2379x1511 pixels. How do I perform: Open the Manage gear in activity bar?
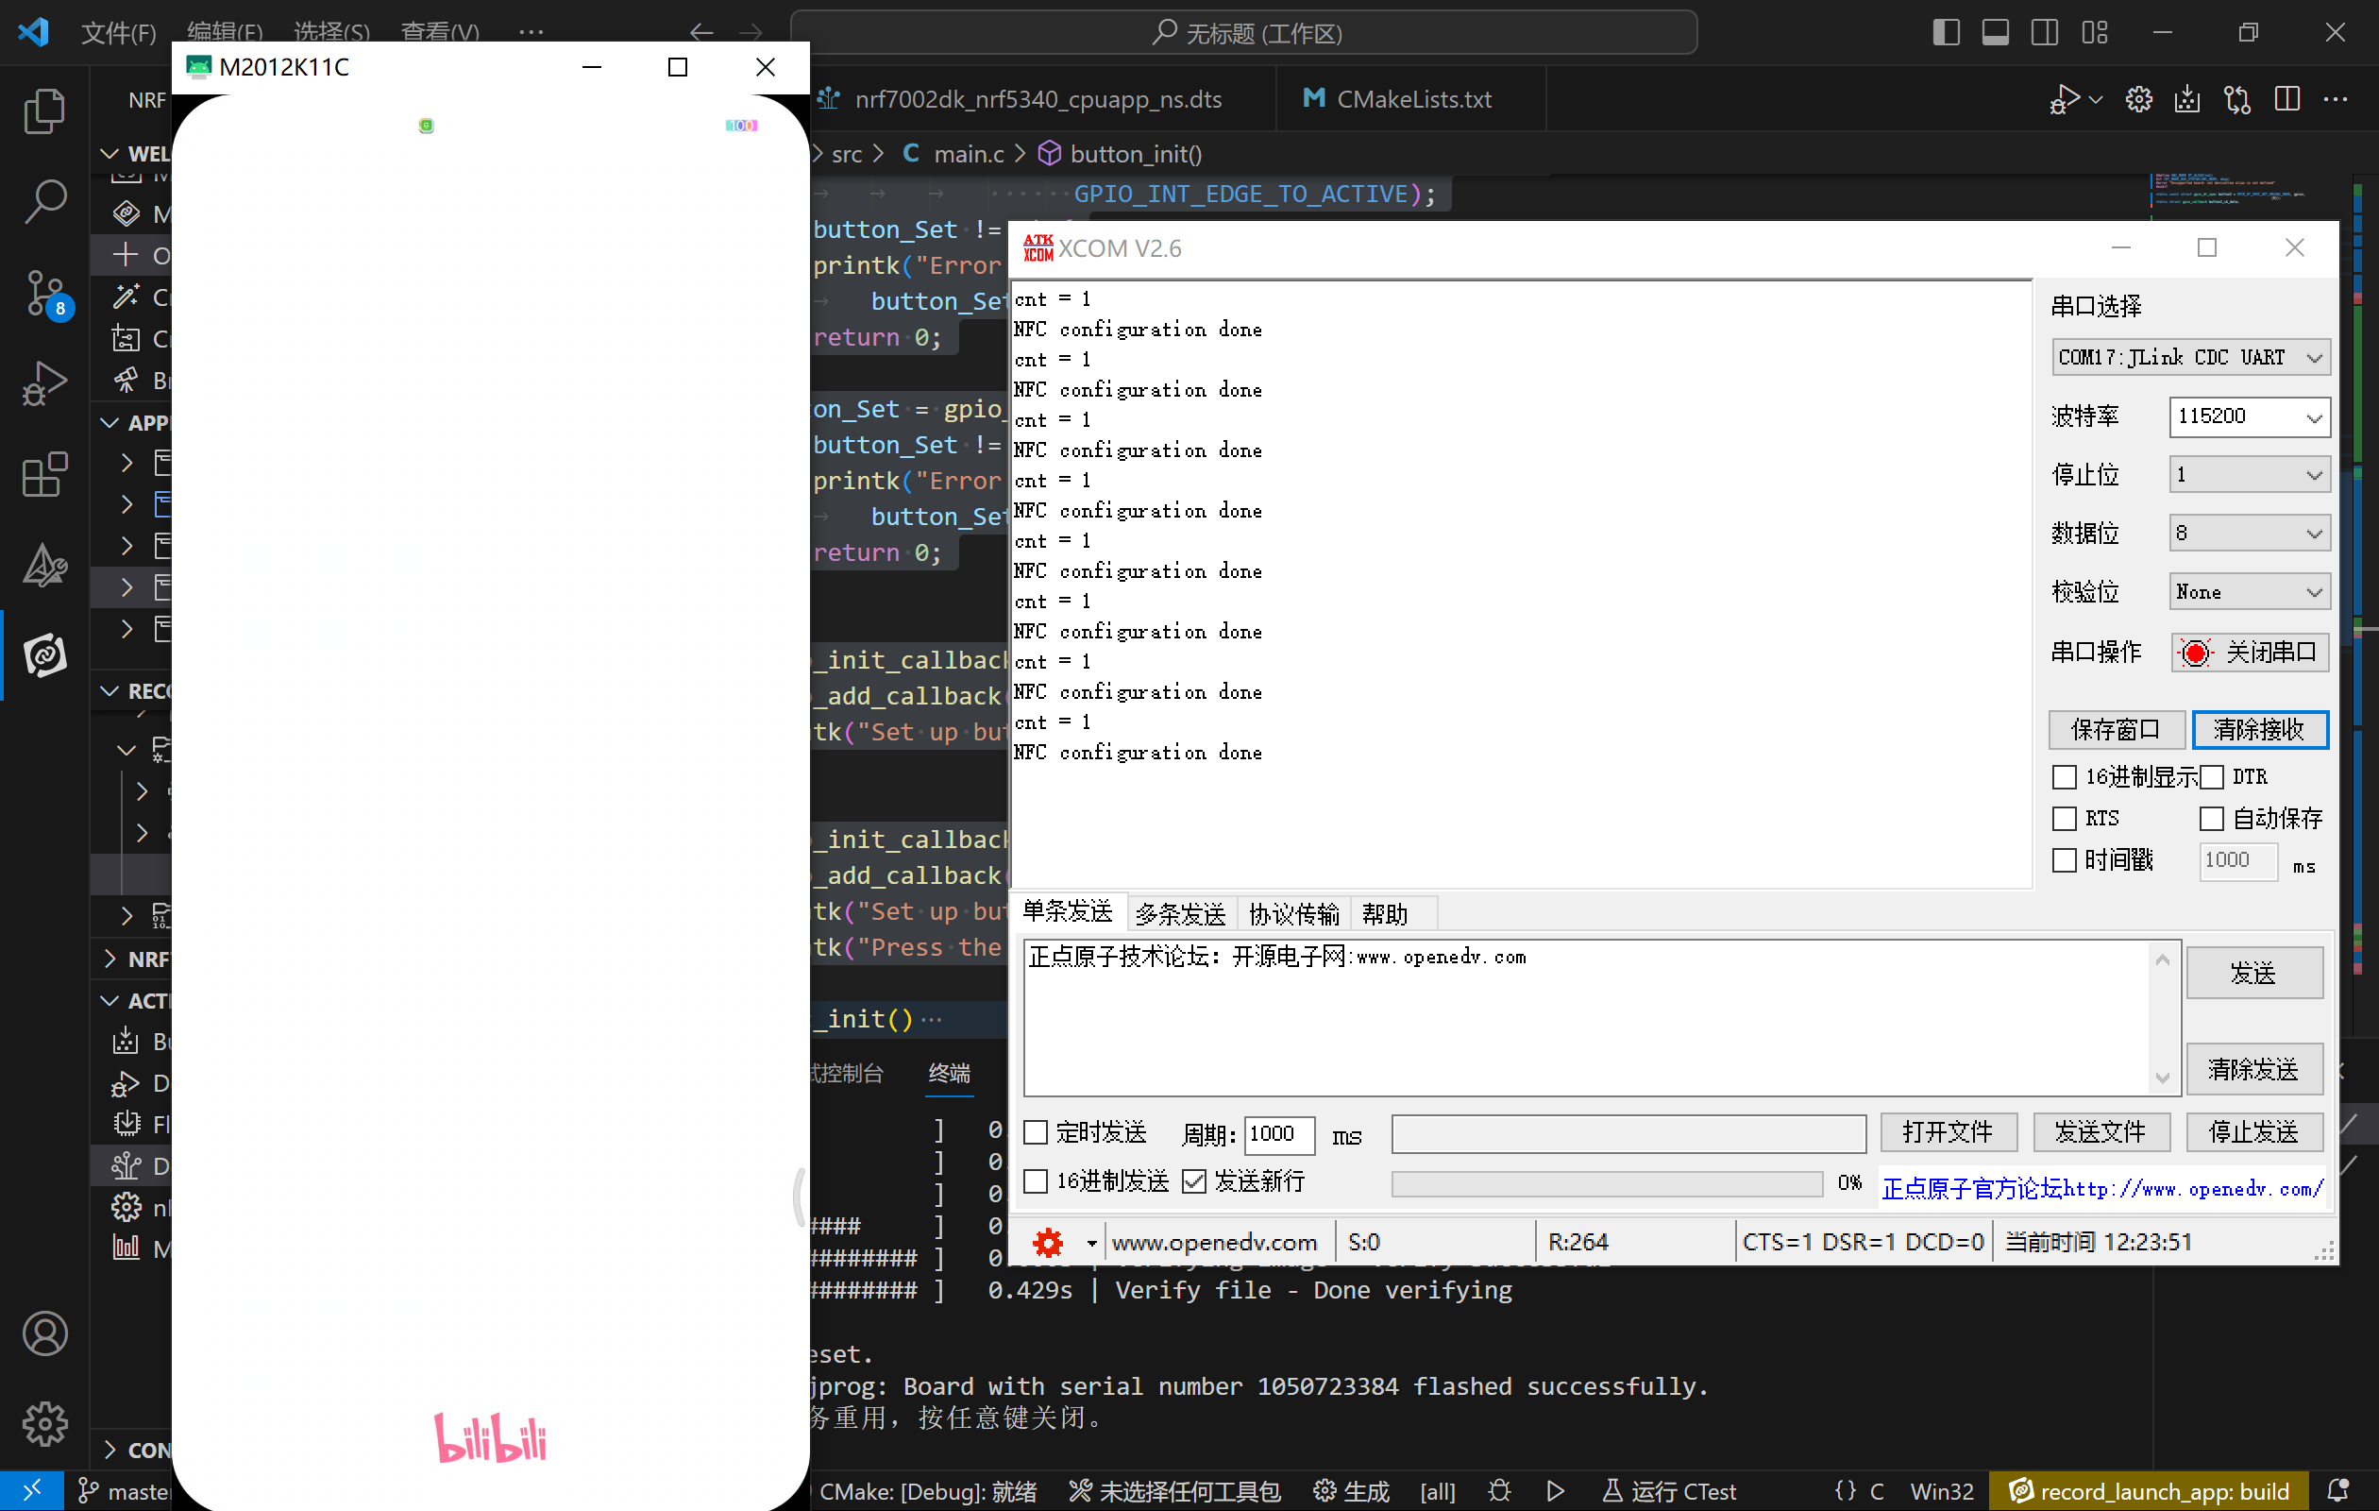pyautogui.click(x=44, y=1424)
